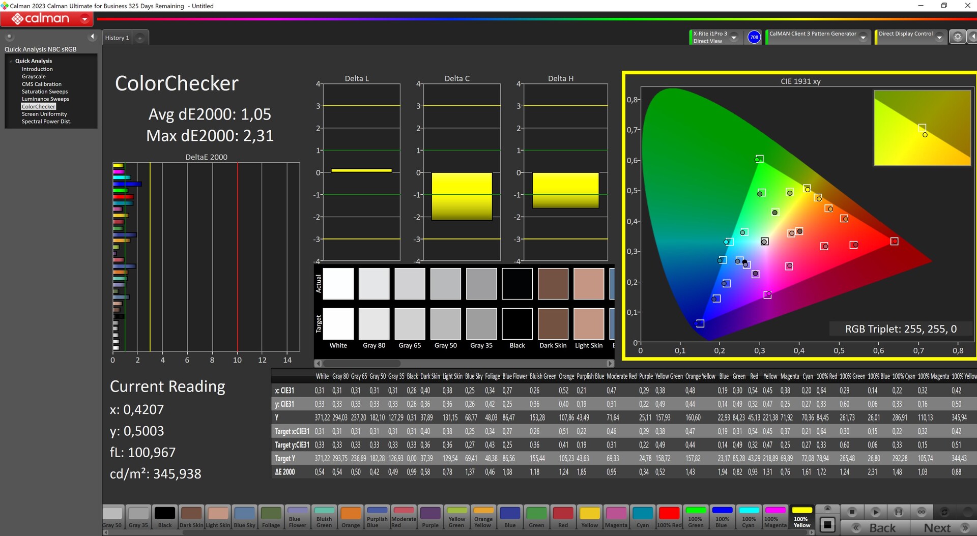Select the 100% Green pattern swatch button
Screen dimensions: 977x536
(x=696, y=517)
